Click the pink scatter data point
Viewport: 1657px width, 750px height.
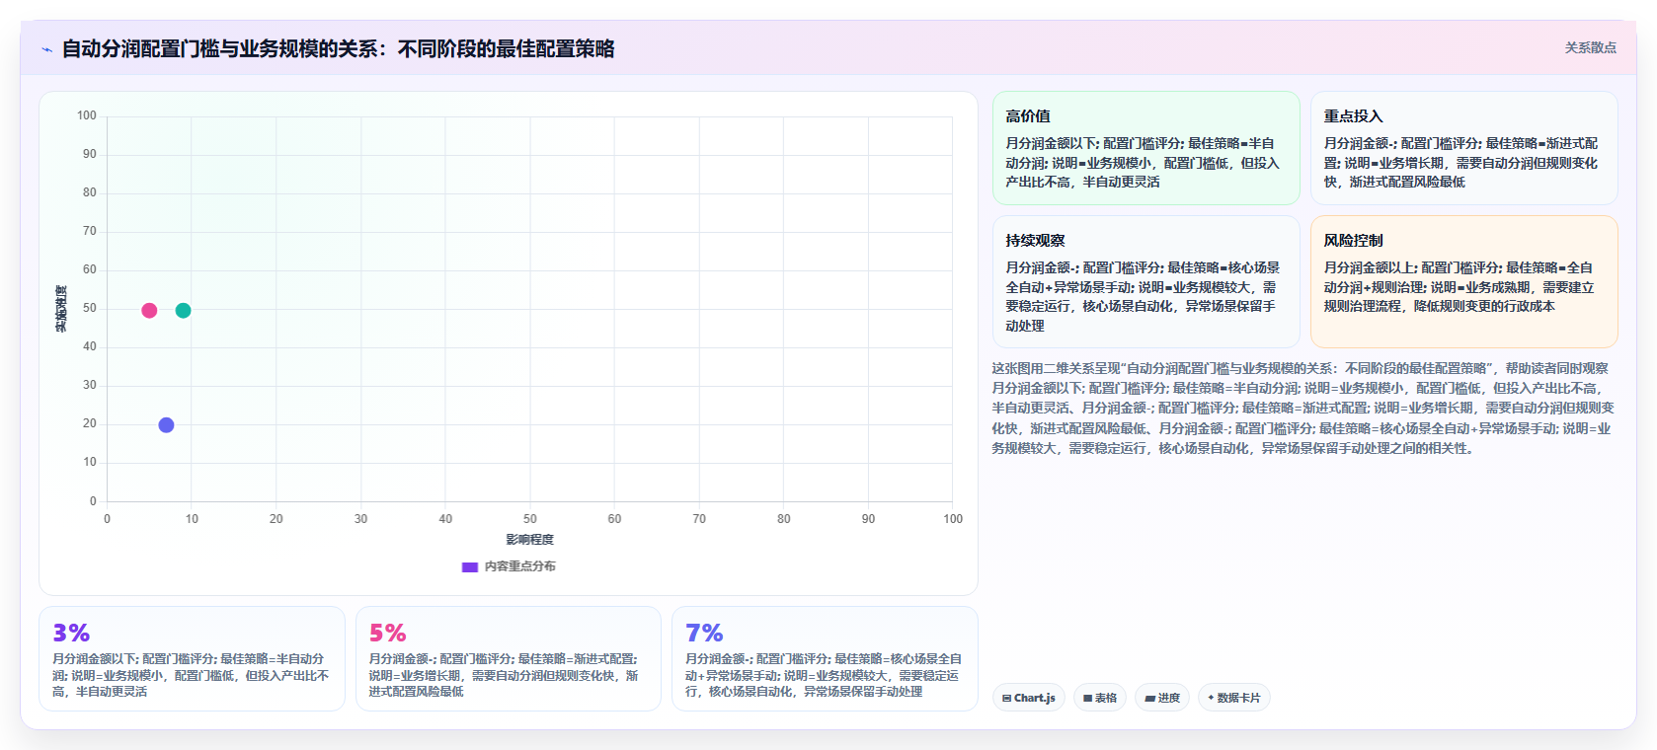tap(149, 310)
